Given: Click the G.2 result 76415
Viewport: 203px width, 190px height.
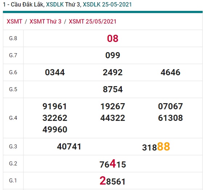Looking at the screenshot, I should (x=113, y=164).
